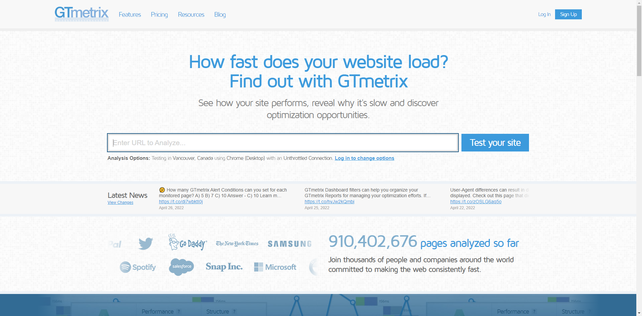642x316 pixels.
Task: Click the 910,402,676 pages analyzed text
Action: tap(423, 242)
